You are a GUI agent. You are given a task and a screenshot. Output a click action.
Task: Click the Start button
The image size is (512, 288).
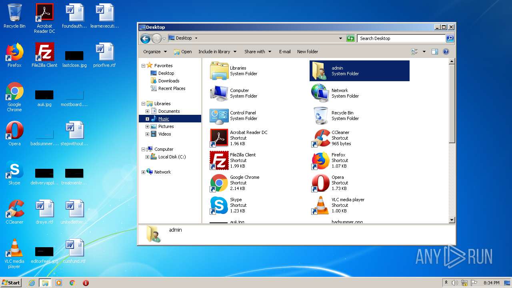pyautogui.click(x=11, y=282)
